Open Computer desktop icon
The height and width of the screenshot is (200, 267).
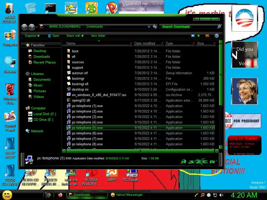click(x=10, y=38)
